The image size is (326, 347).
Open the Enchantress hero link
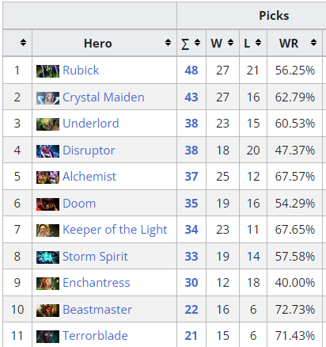tap(97, 283)
